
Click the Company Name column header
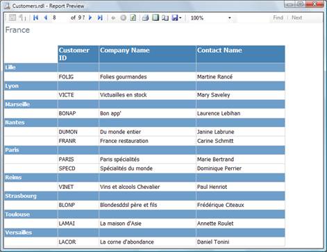tap(147, 54)
